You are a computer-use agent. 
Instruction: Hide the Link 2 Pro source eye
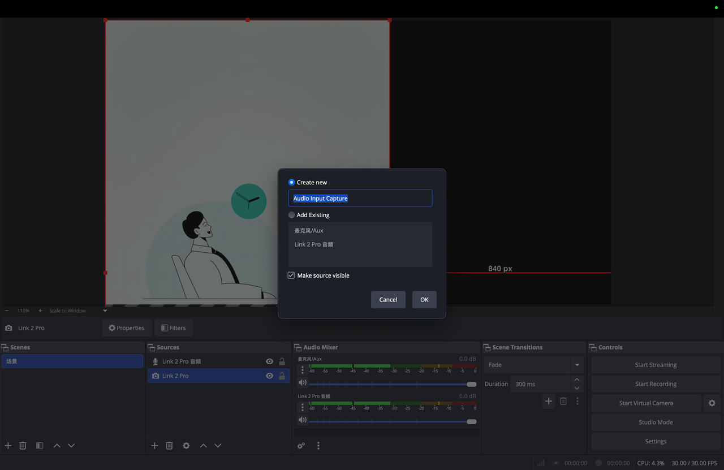click(x=269, y=376)
